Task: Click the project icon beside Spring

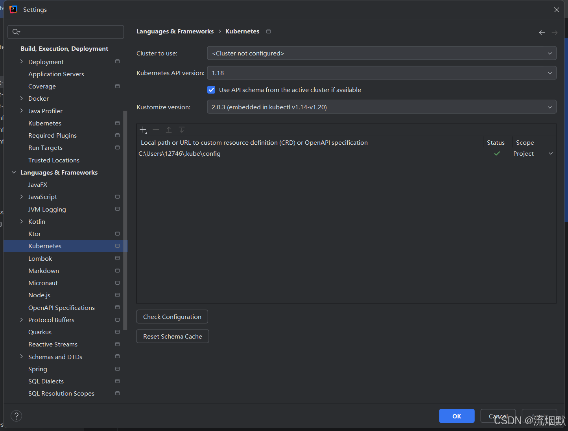Action: click(117, 369)
